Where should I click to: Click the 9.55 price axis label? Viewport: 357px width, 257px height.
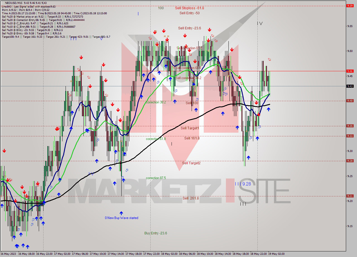click(x=350, y=26)
